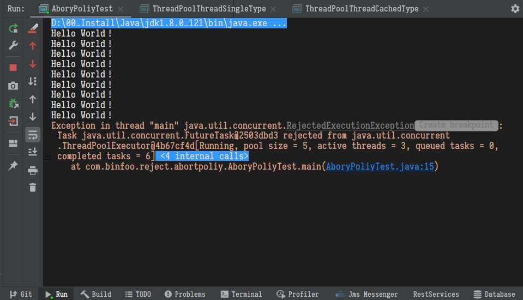
Task: Open the RestServices tool window
Action: [436, 294]
